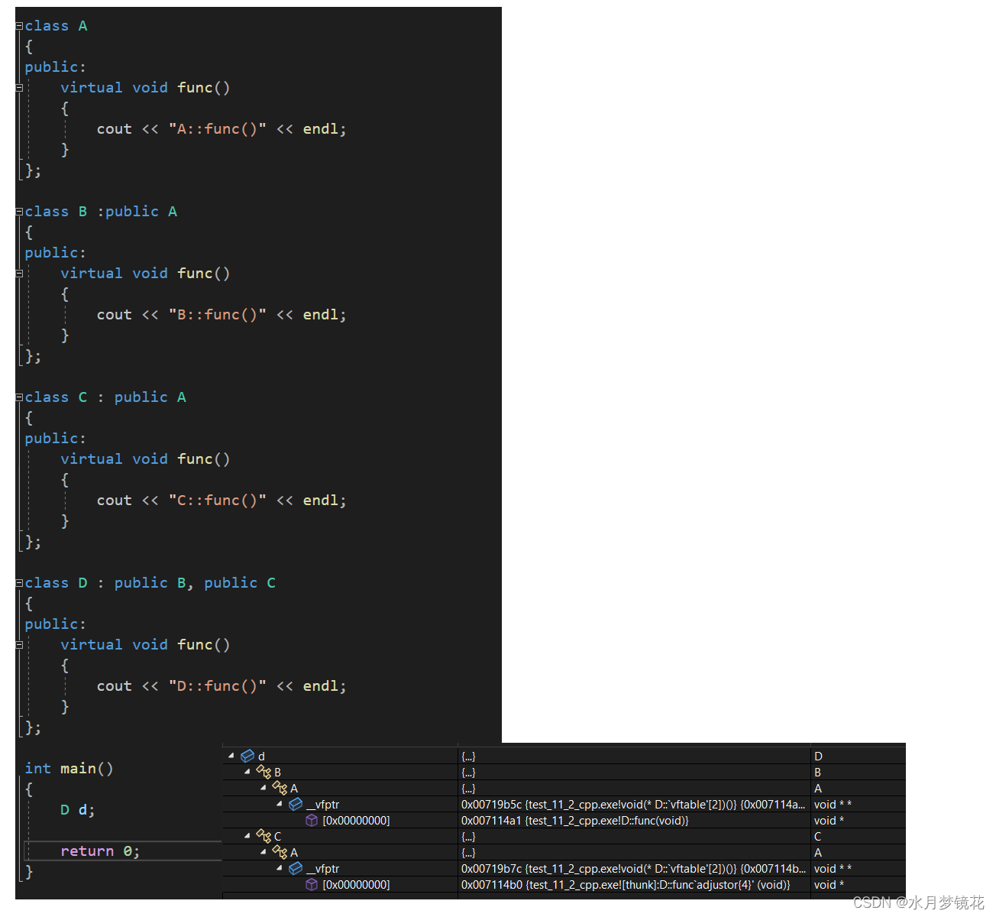This screenshot has height=917, width=996.
Task: Click the value 0x00719b7c vftable cell
Action: point(633,869)
